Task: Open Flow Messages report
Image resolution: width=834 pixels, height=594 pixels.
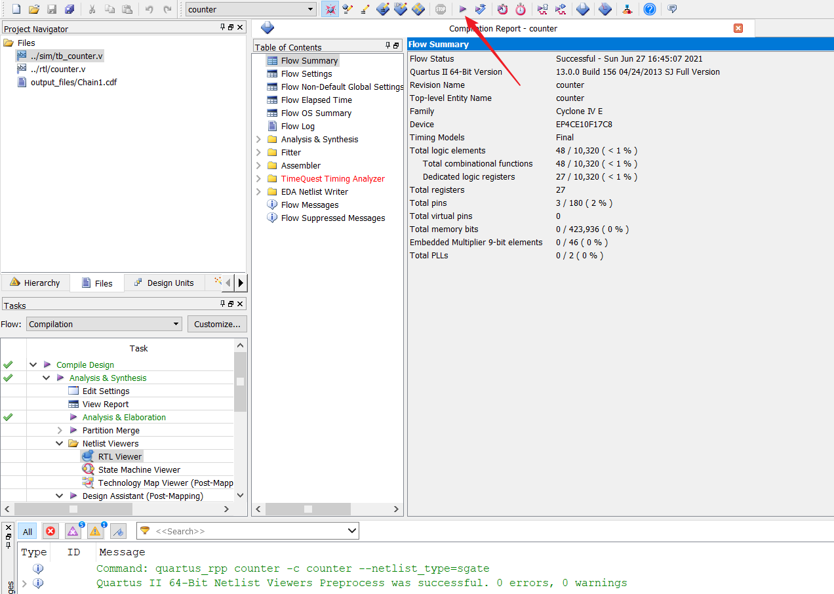Action: [309, 205]
